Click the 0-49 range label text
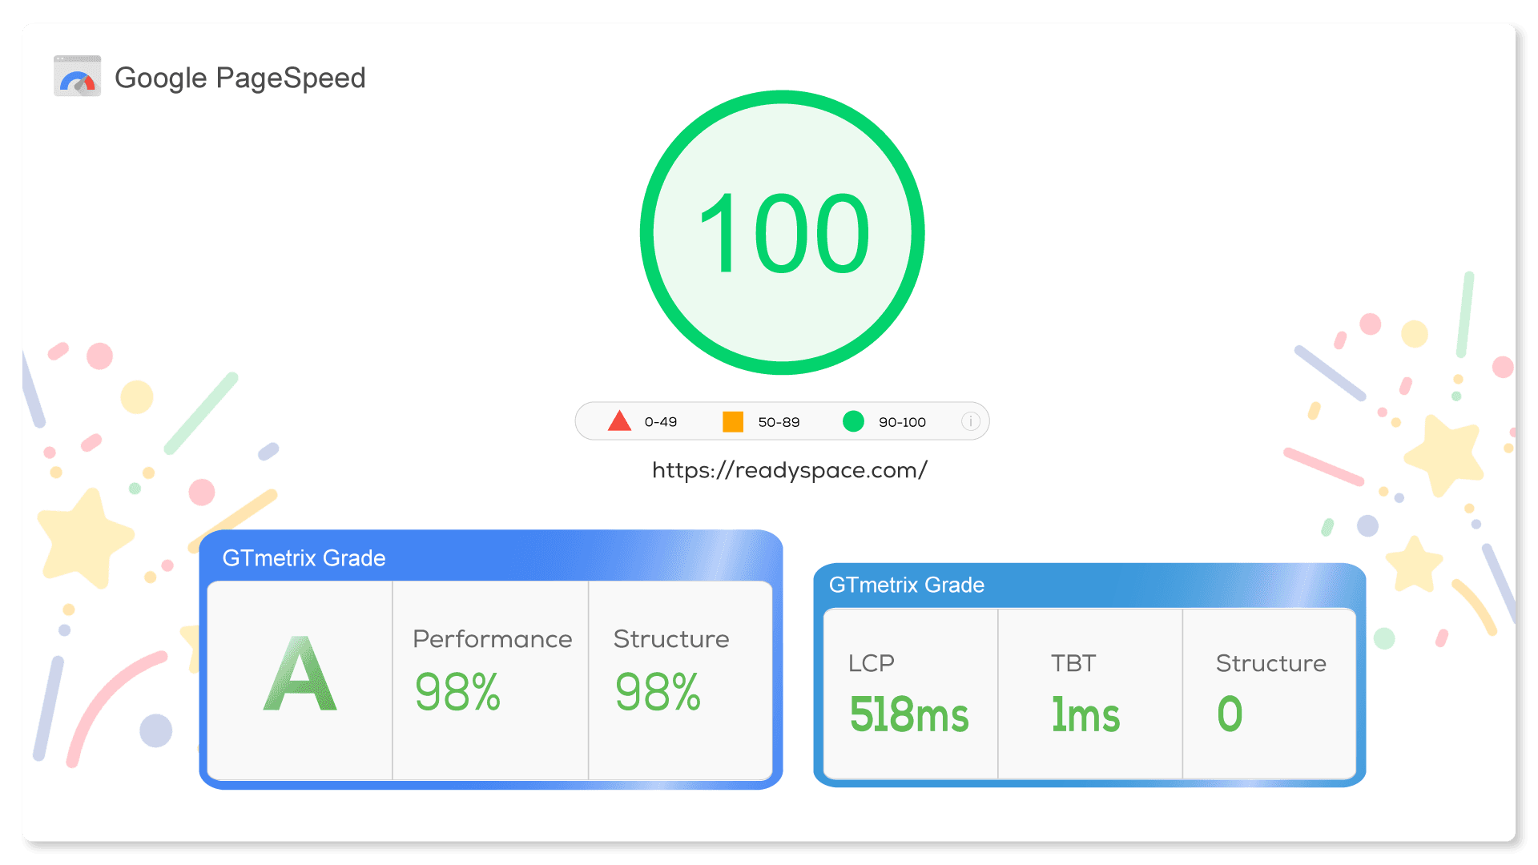This screenshot has width=1538, height=865. coord(661,422)
